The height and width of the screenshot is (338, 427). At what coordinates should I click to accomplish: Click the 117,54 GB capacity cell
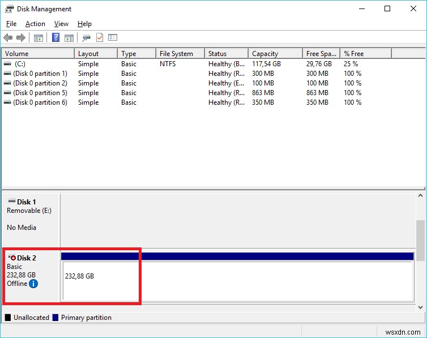tap(266, 63)
